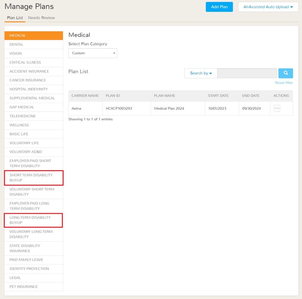Click the Reset filter link
302x299 pixels.
284,83
